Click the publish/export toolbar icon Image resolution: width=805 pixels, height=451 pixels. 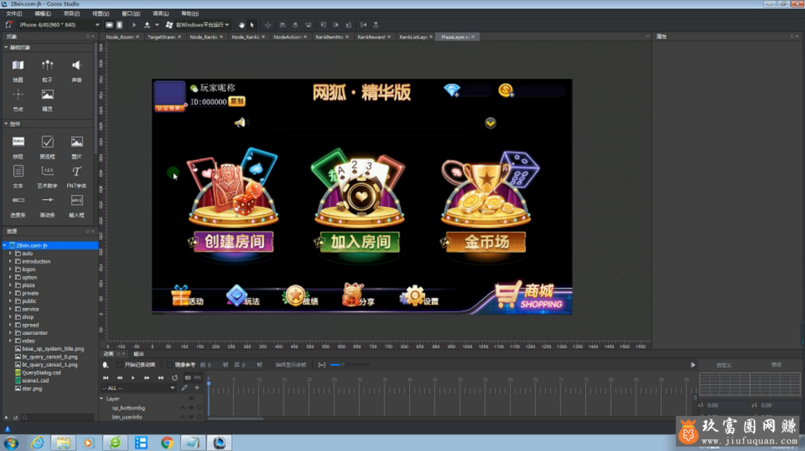coord(147,25)
